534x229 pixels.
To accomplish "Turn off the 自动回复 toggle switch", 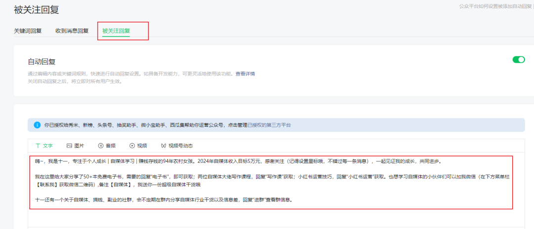I will click(519, 60).
